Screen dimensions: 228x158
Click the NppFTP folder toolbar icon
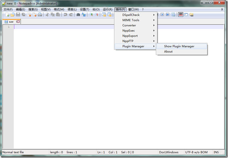192,15
